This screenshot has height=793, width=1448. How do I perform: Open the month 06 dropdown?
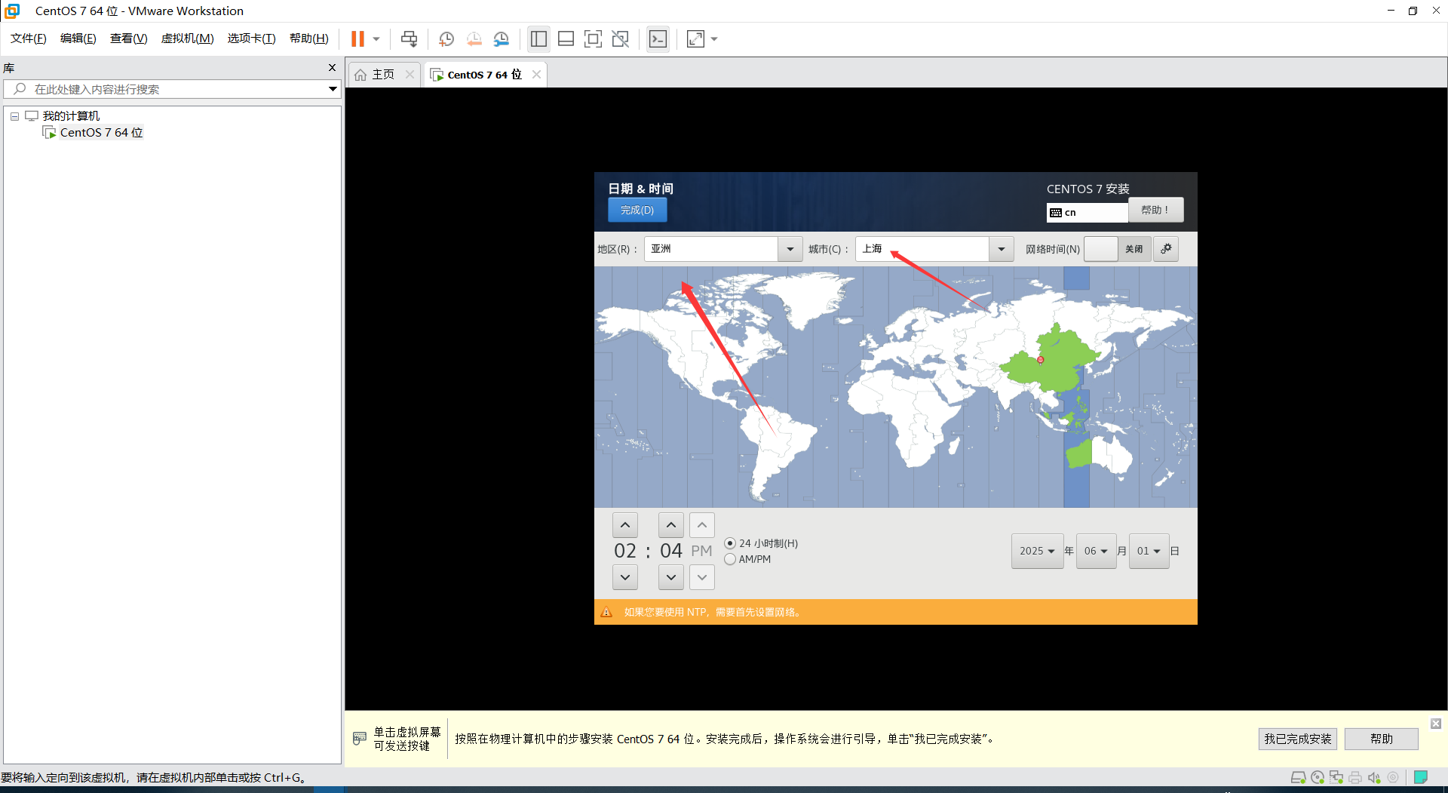coord(1096,551)
